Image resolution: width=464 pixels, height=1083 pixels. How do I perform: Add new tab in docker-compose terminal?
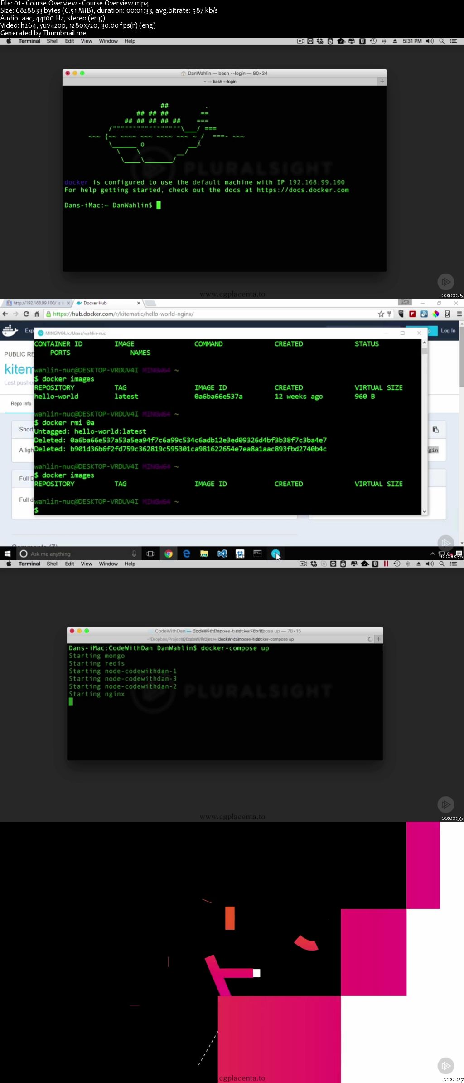pyautogui.click(x=378, y=639)
